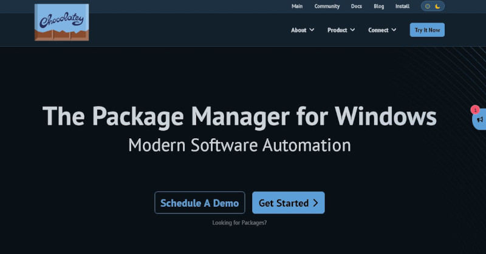Click the 'Modern Software Automation' subheading
Image resolution: width=486 pixels, height=254 pixels.
coord(239,145)
